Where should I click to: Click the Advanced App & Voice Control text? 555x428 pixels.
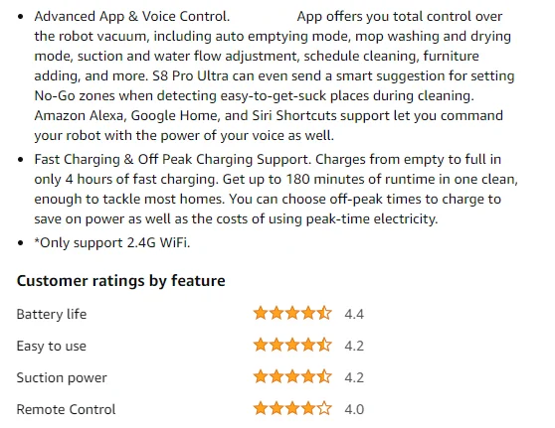pyautogui.click(x=132, y=16)
